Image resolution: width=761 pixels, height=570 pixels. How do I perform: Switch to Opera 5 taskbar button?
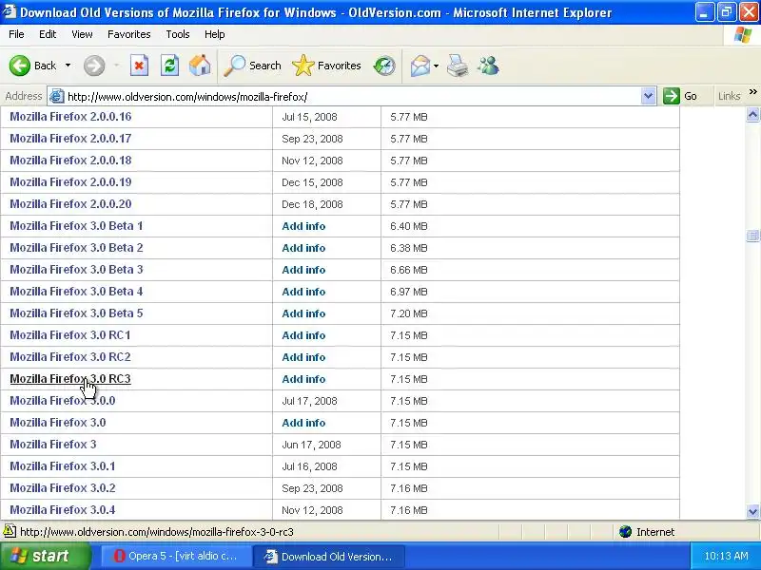(175, 557)
